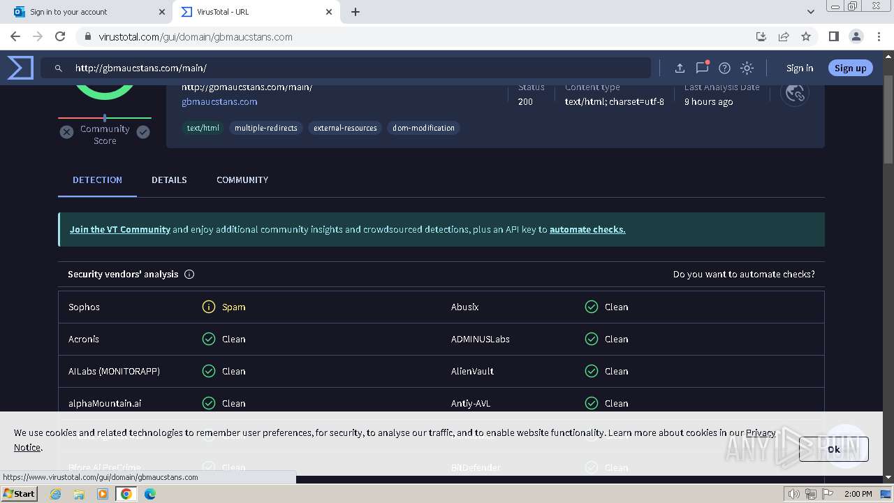The height and width of the screenshot is (503, 894).
Task: Switch to the DETECTION tab
Action: (97, 180)
